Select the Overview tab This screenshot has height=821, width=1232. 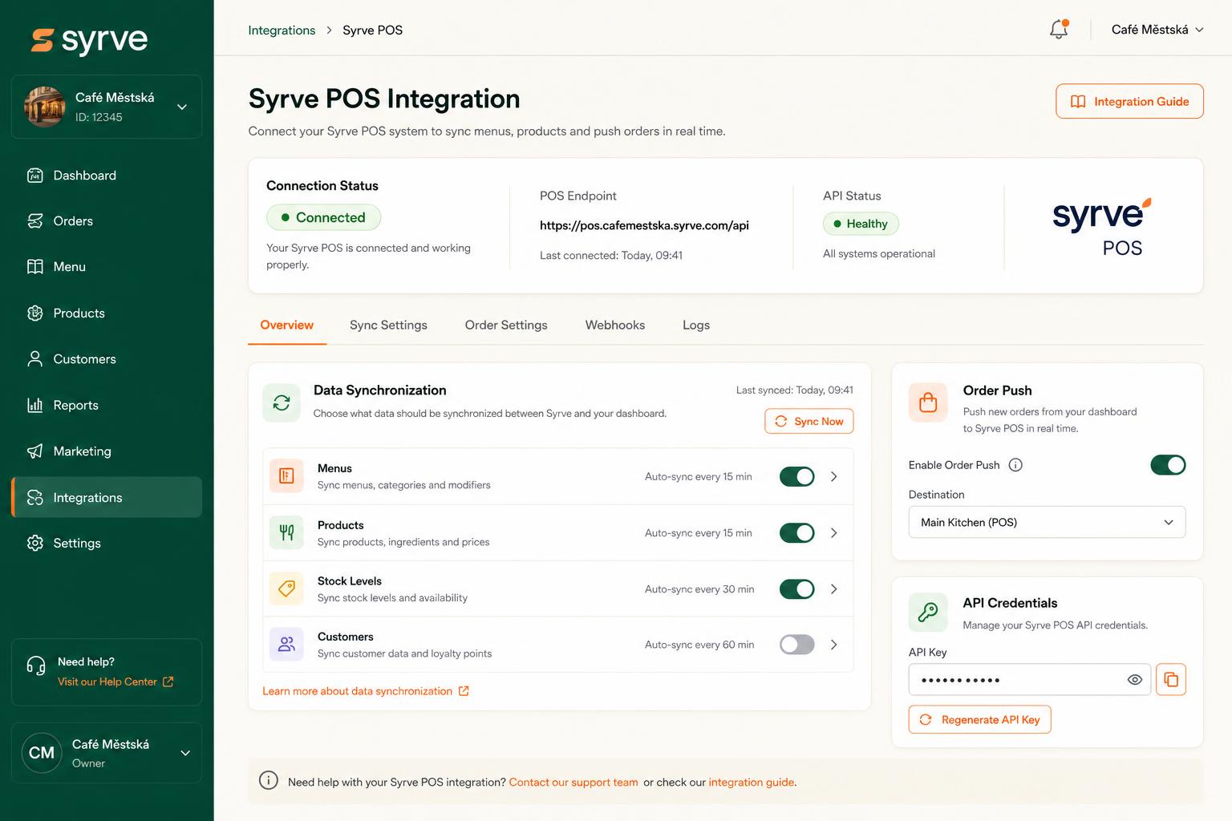287,326
